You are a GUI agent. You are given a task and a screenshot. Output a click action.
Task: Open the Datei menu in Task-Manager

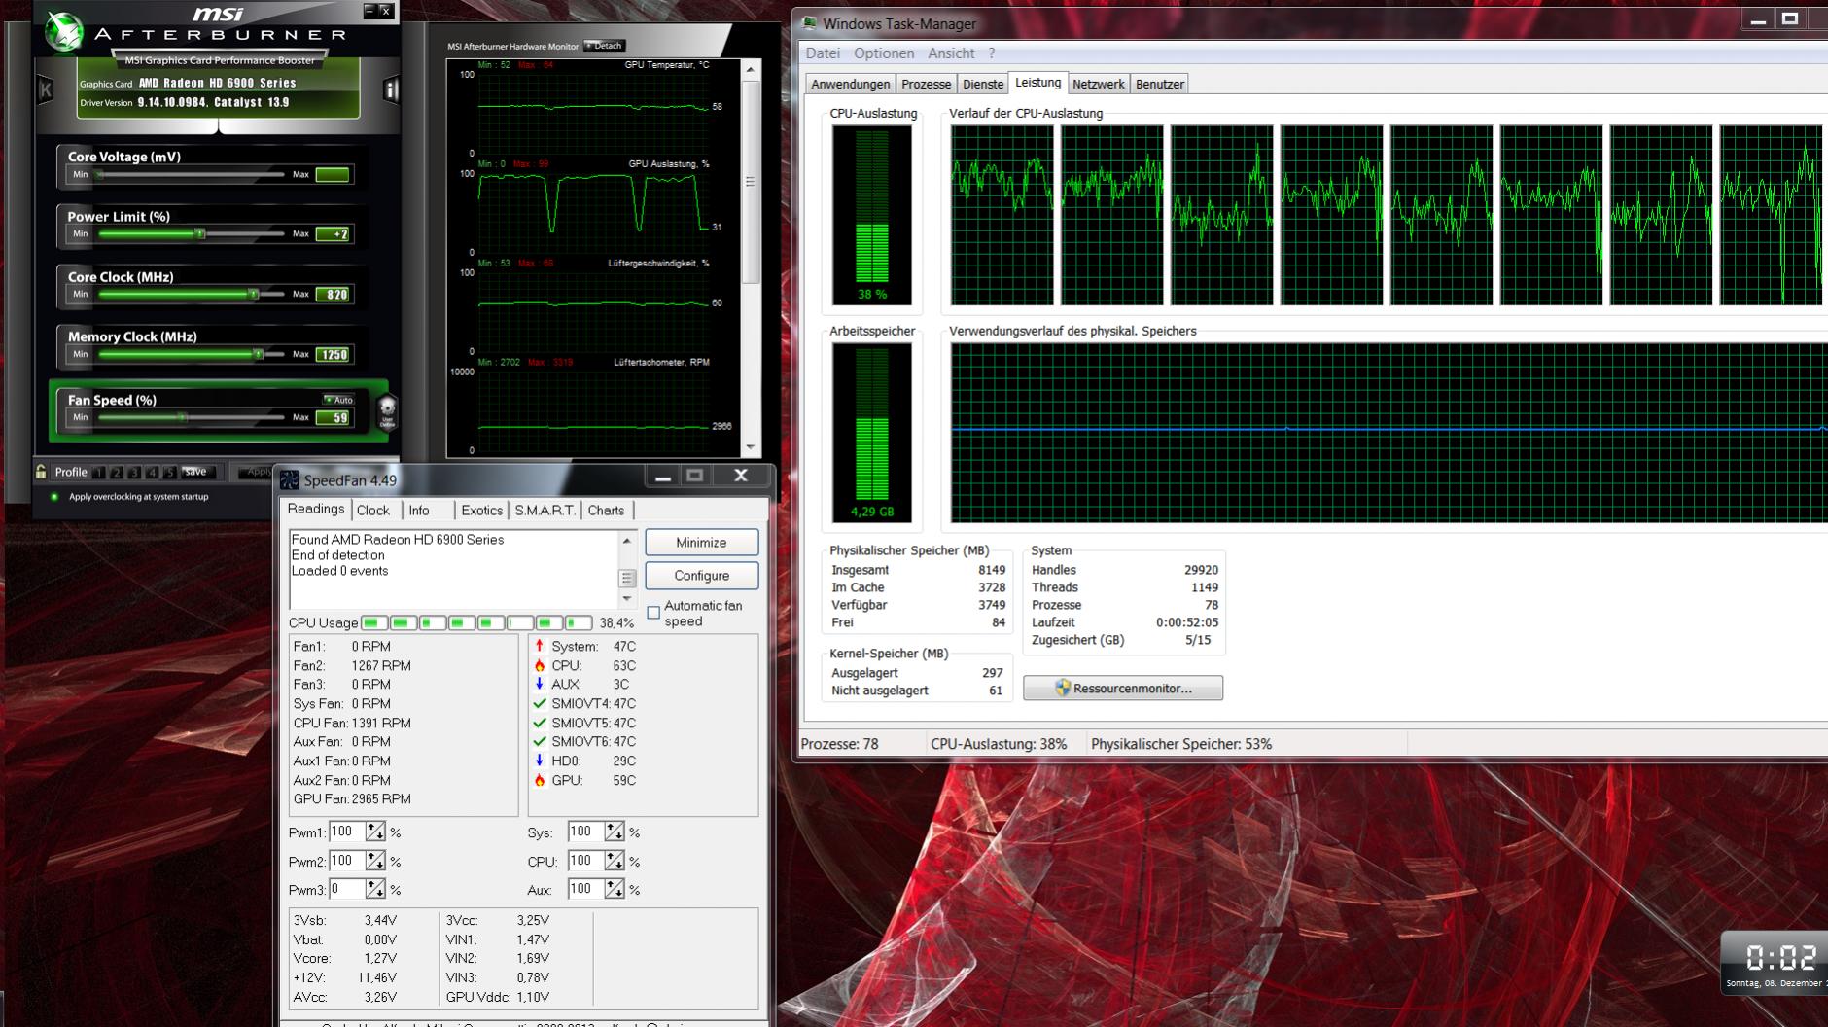pyautogui.click(x=823, y=53)
